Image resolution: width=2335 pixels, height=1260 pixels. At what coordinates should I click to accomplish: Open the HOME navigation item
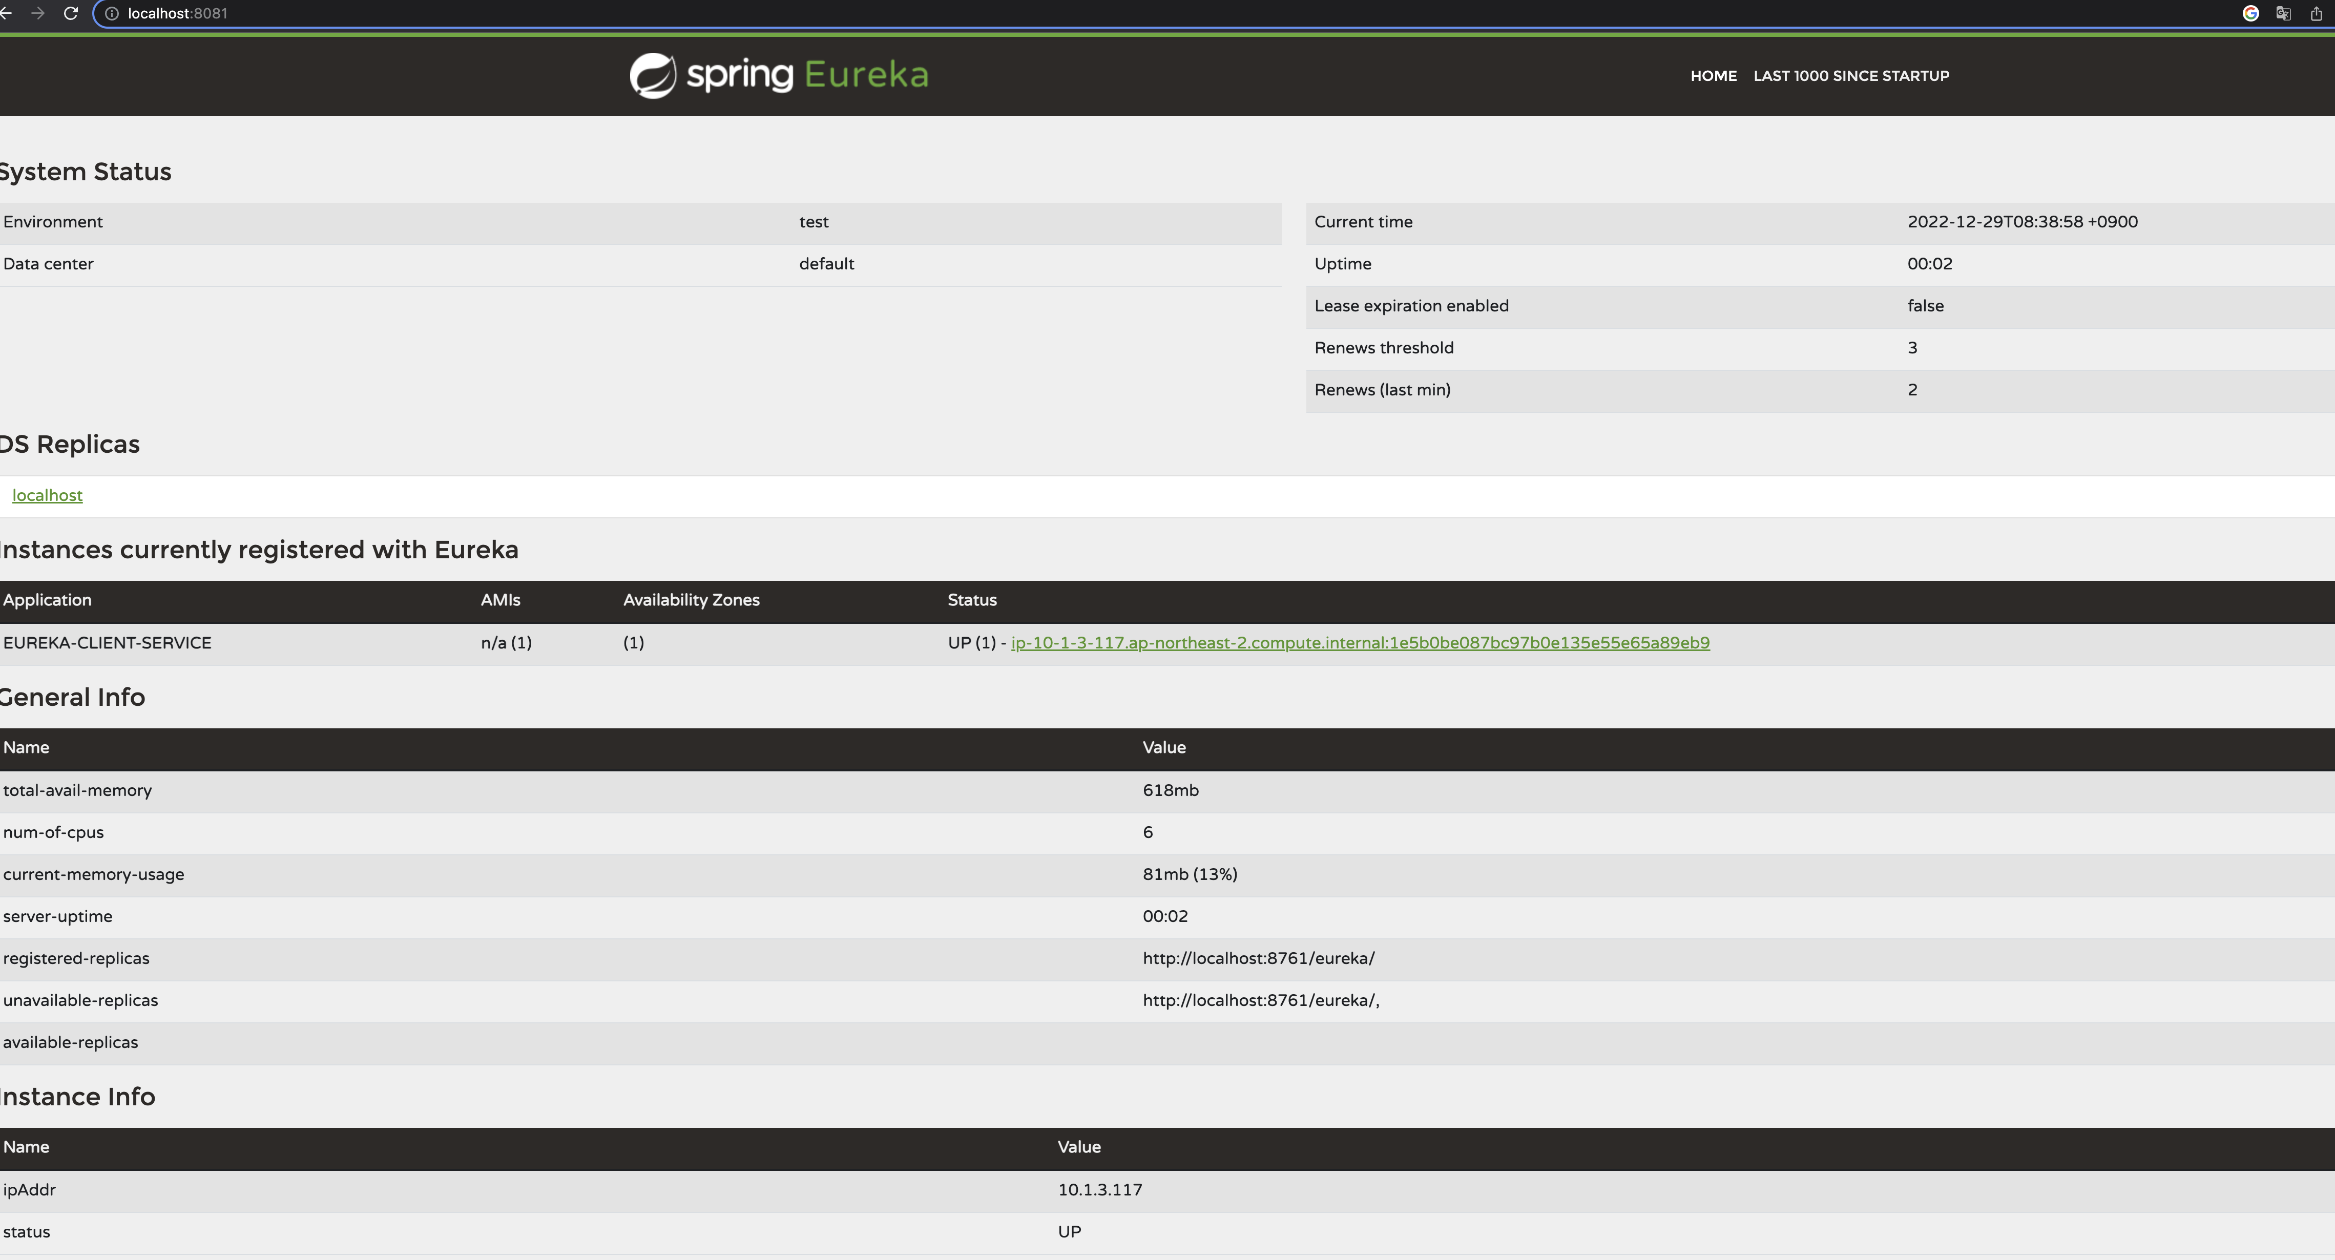[1713, 76]
